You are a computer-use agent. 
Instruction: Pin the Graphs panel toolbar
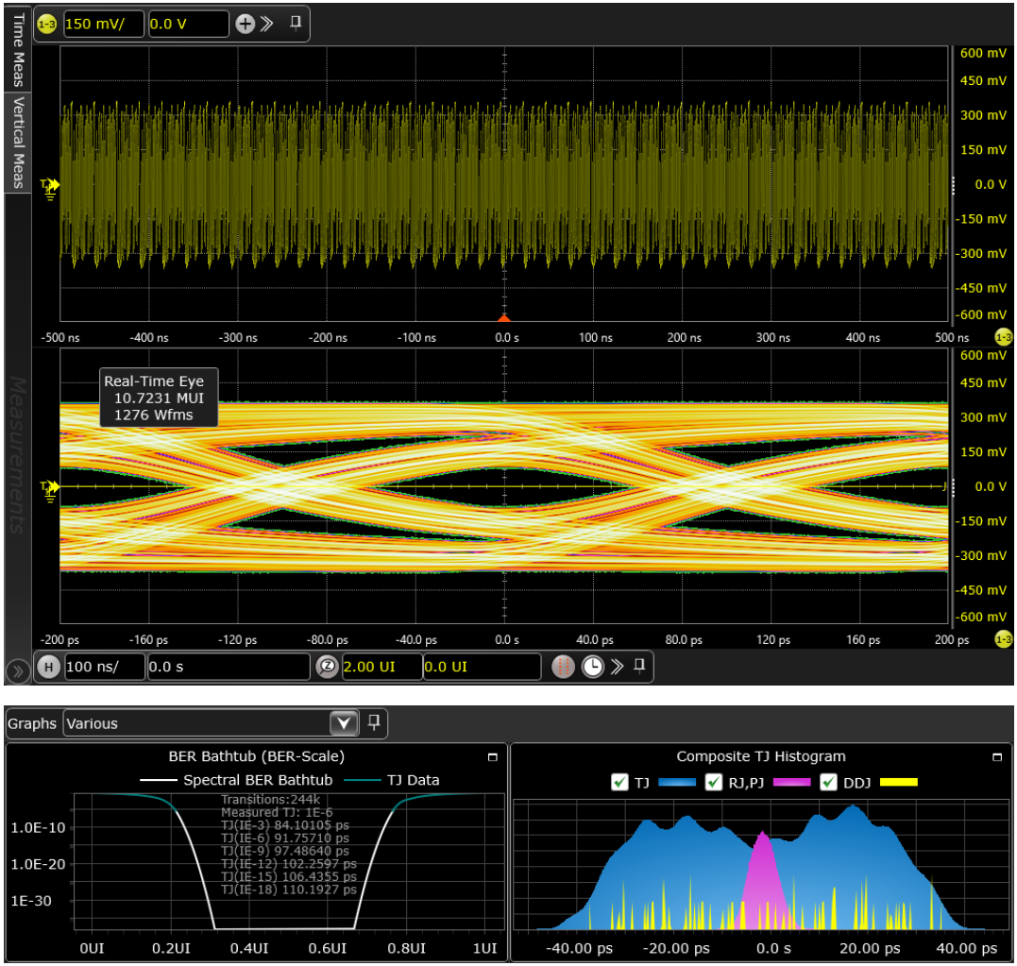coord(374,722)
